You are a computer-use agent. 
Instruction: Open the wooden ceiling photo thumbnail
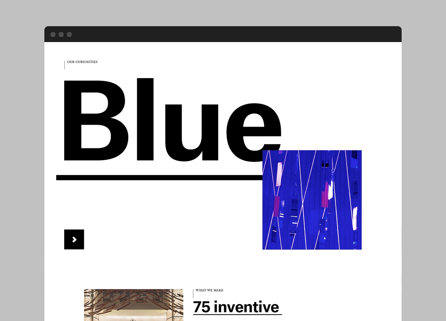133,305
